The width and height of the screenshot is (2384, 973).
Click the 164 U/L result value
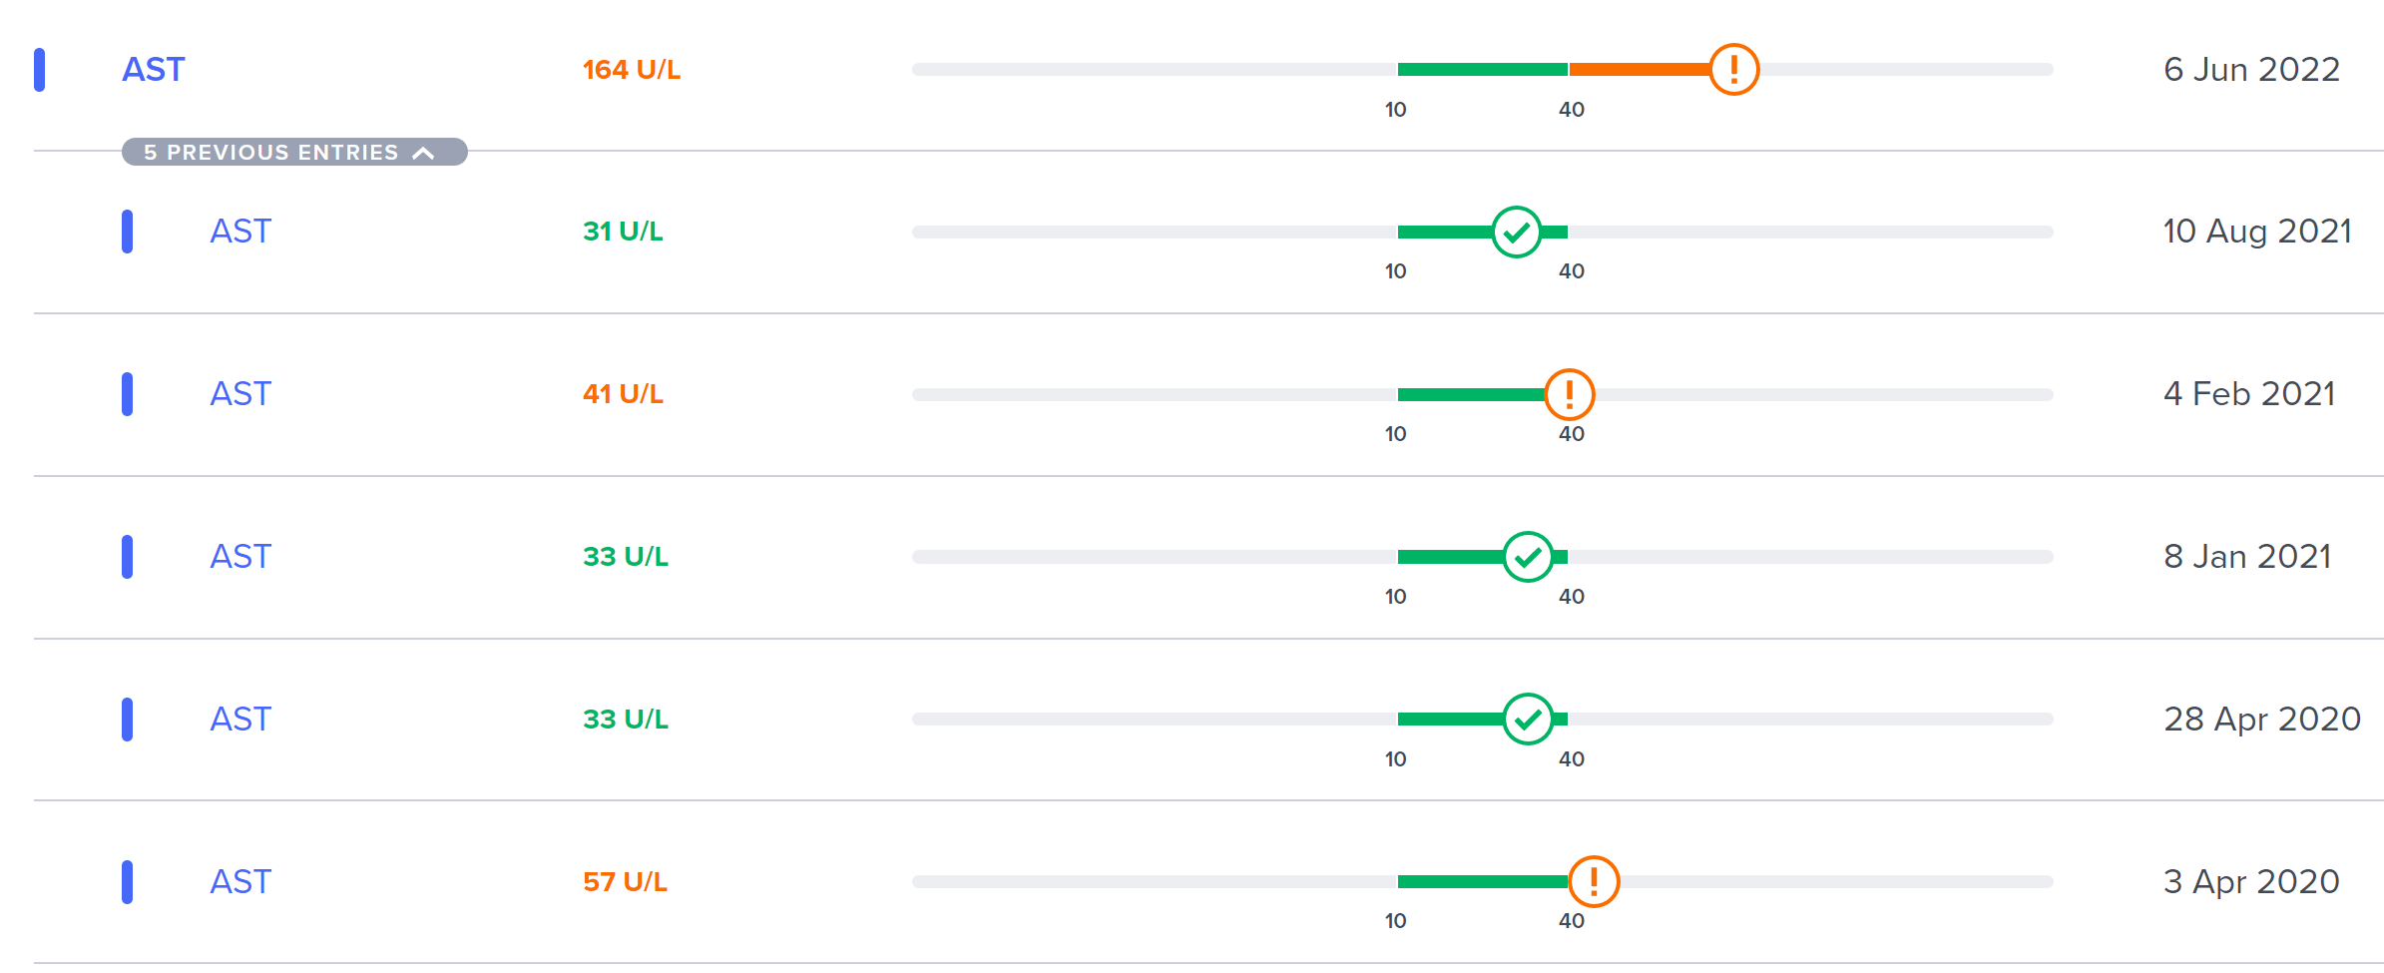tap(632, 70)
